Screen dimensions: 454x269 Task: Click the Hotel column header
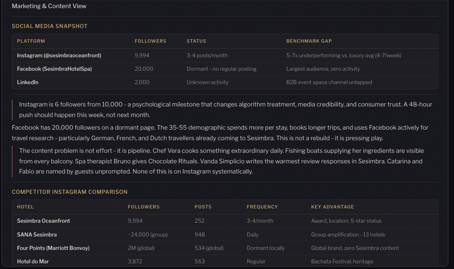pyautogui.click(x=25, y=207)
